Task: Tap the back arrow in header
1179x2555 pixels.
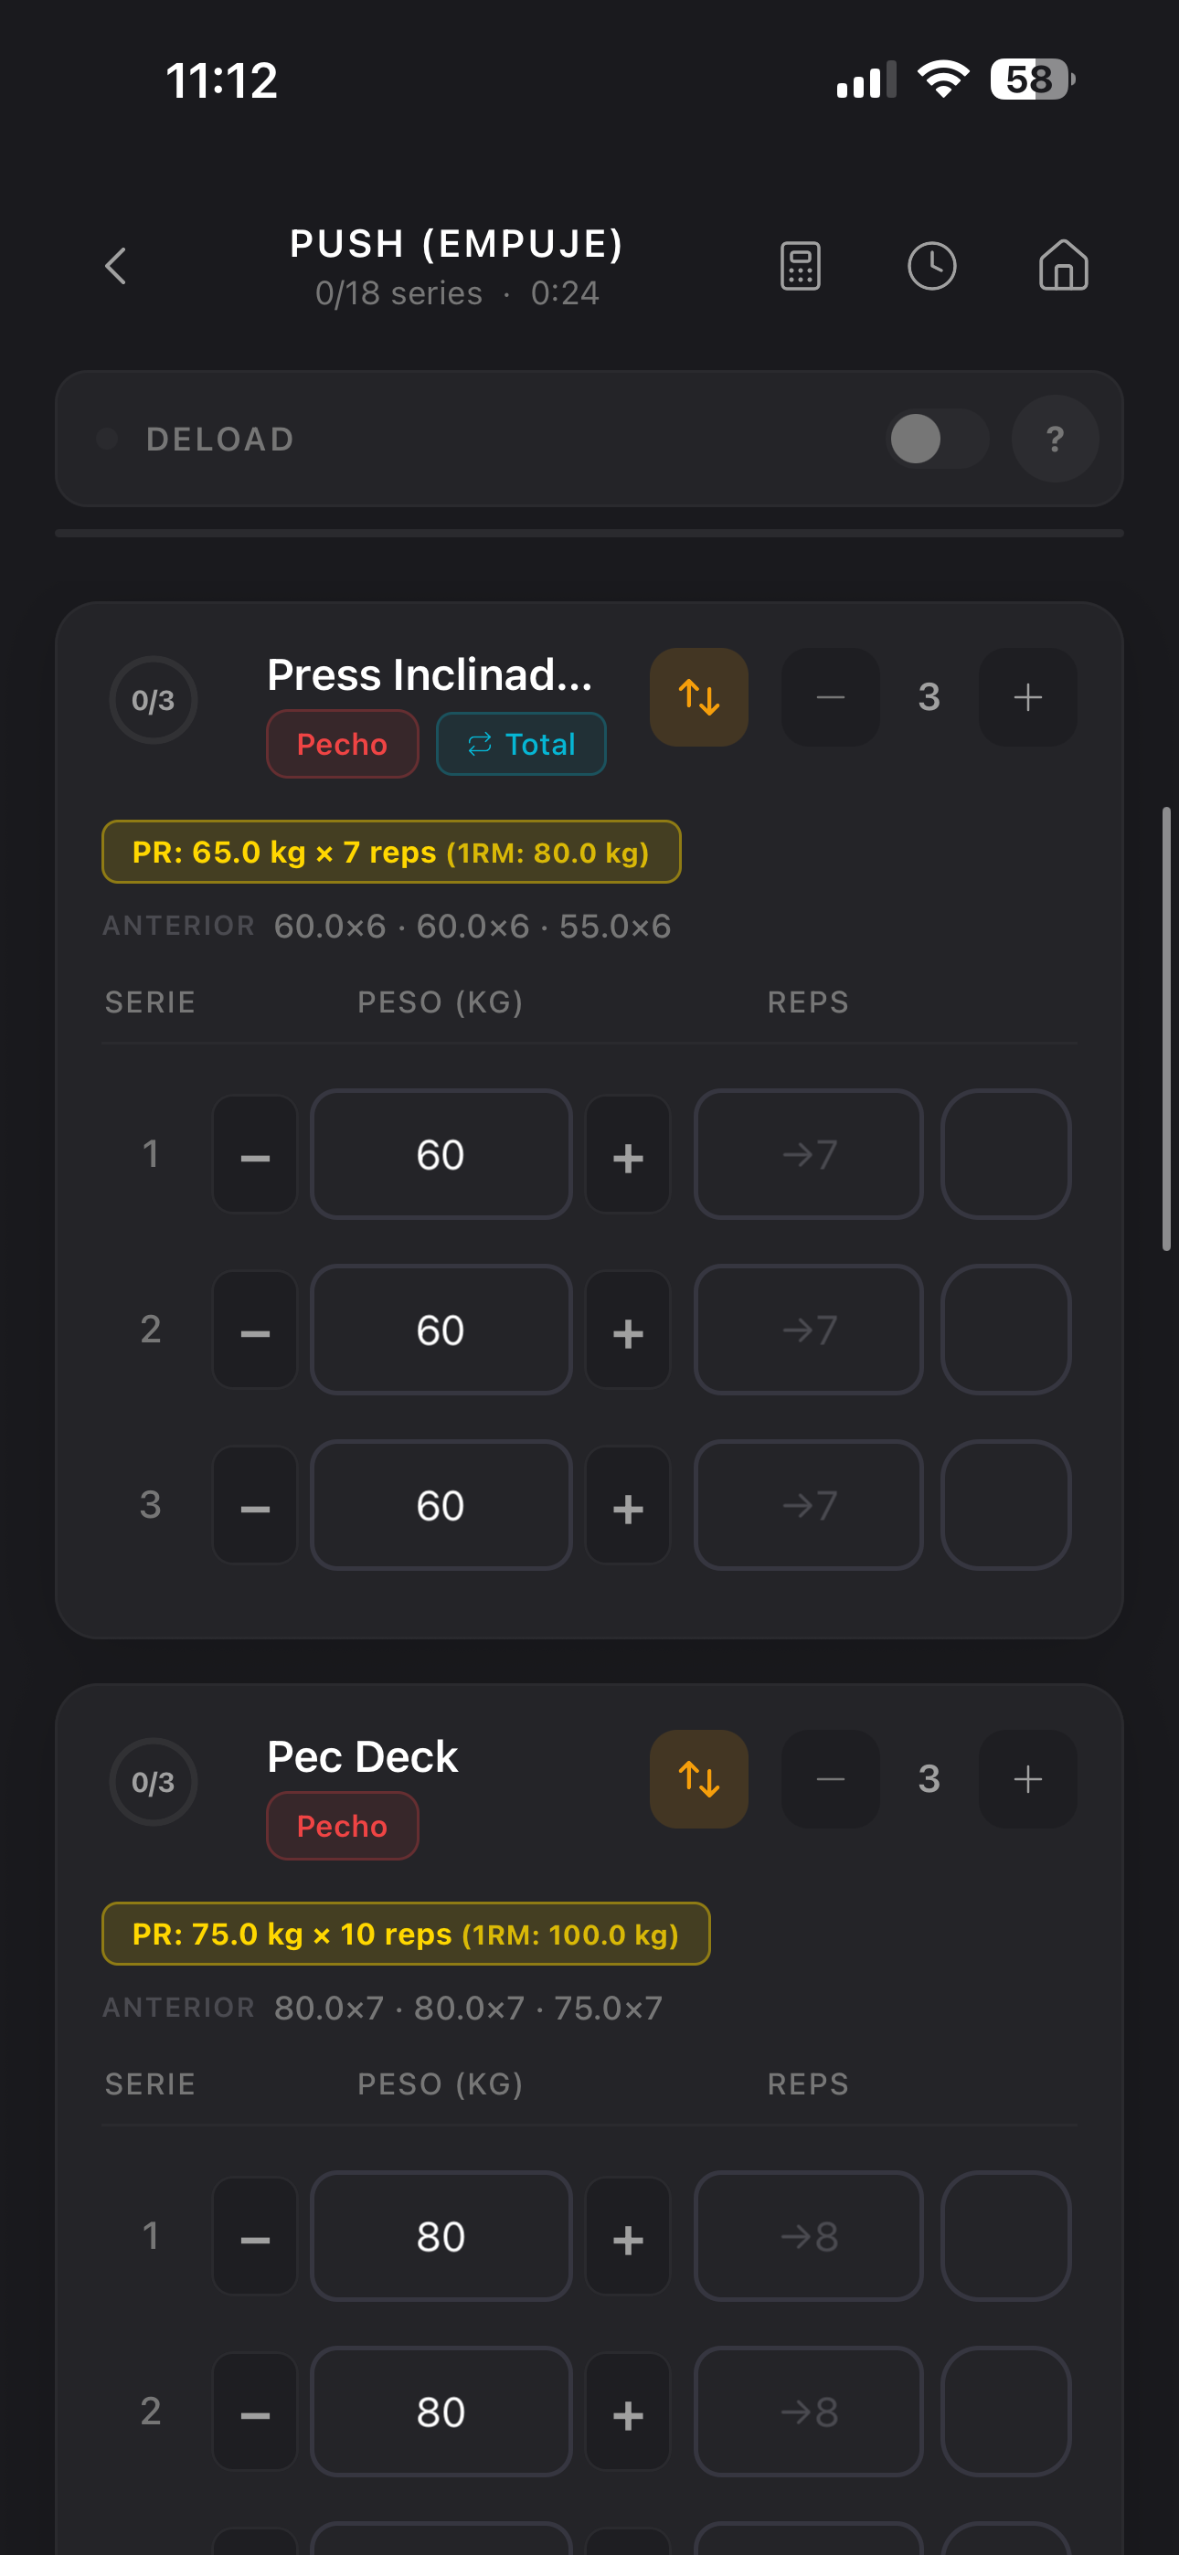Action: click(116, 266)
